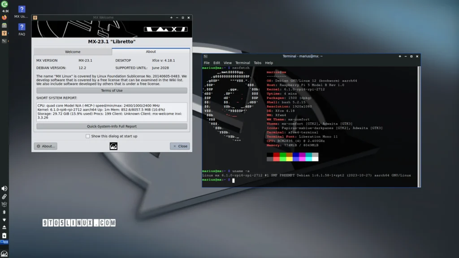459x258 pixels.
Task: Click the network Wi-Fi tray icon
Action: click(x=4, y=219)
